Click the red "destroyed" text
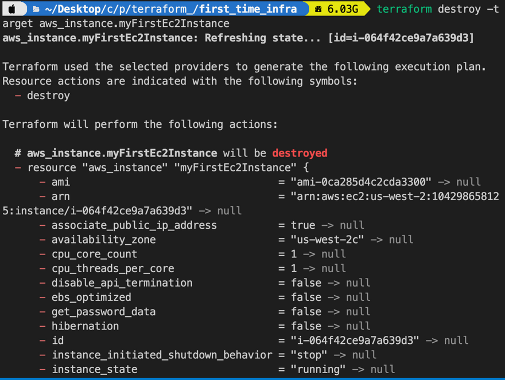Viewport: 505px width, 380px height. (x=300, y=153)
